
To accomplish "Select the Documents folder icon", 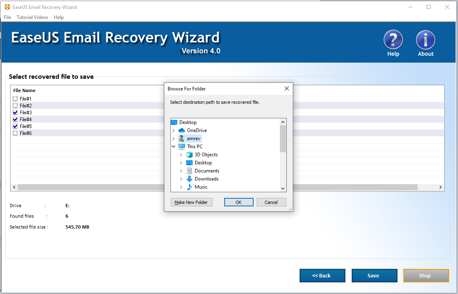I will (189, 171).
